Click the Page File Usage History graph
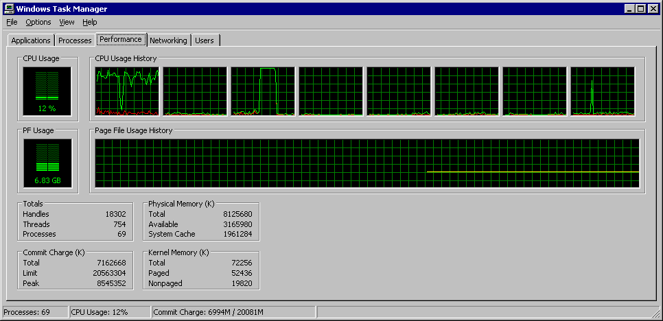The height and width of the screenshot is (321, 663). tap(367, 163)
